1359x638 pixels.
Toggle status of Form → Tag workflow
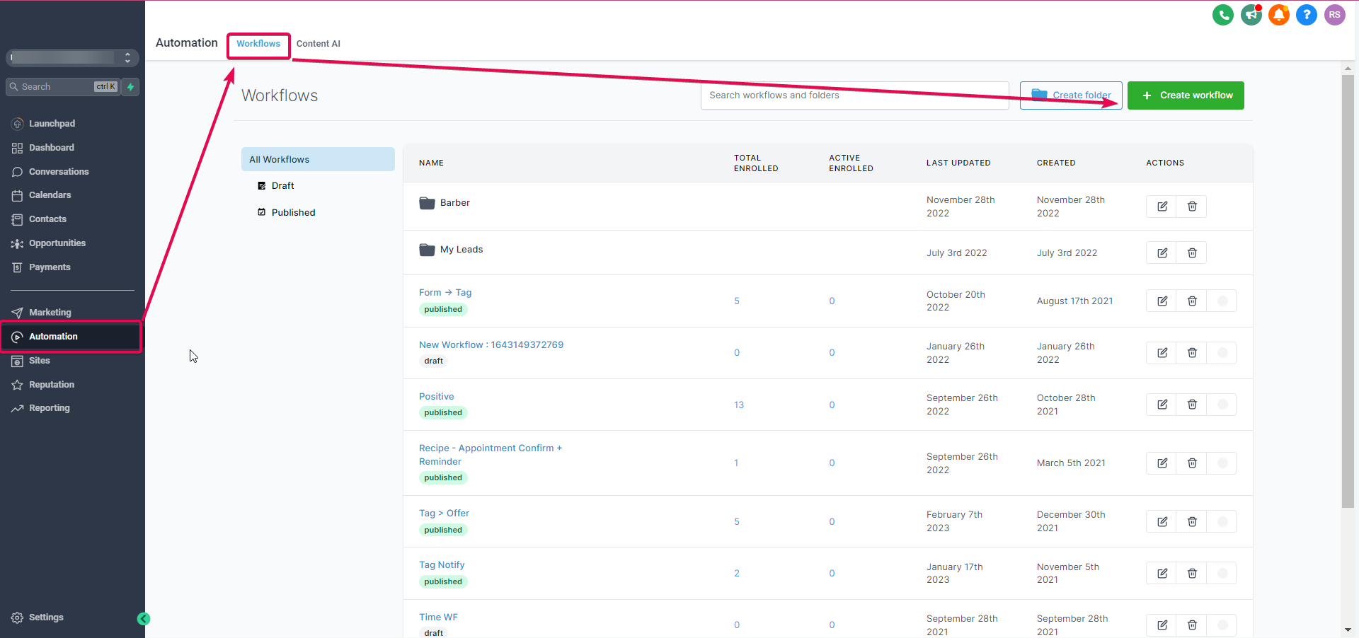click(1222, 301)
